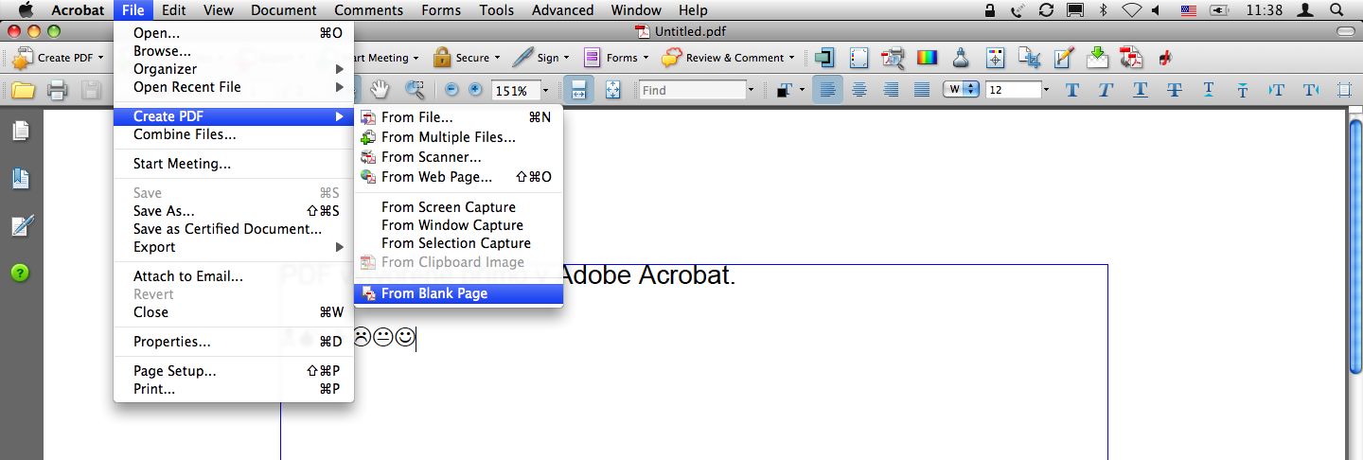Open the font size dropdown arrow

[x=1046, y=91]
